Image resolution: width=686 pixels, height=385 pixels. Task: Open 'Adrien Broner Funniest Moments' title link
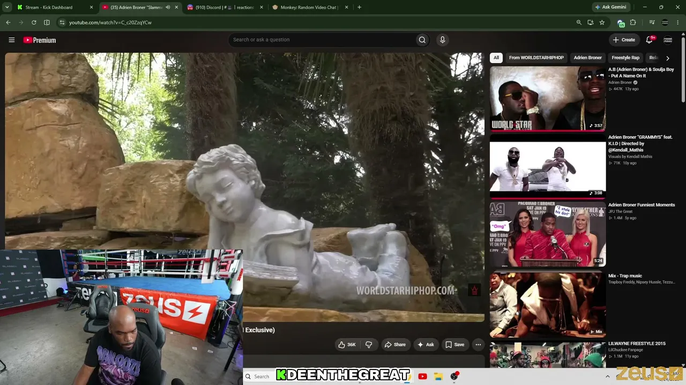tap(642, 205)
